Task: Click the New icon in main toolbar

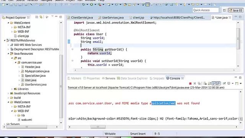Action: click(x=3, y=5)
